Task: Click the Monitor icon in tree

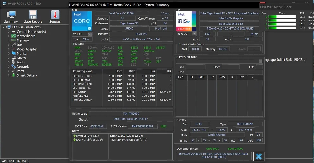Action: [13, 53]
